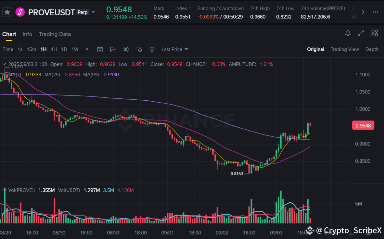
Task: Open the Last Price dropdown
Action: click(175, 49)
